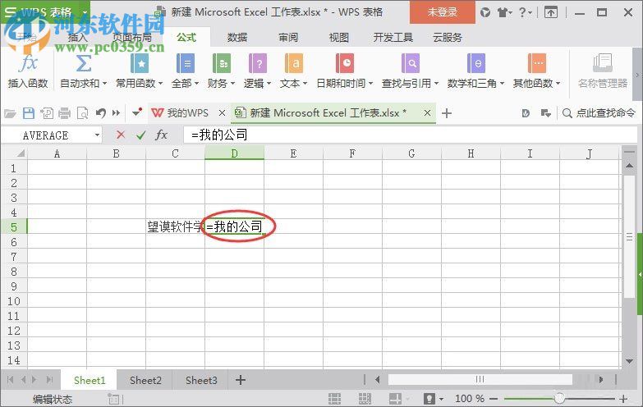643x407 pixels.
Task: Select column header F
Action: [352, 153]
